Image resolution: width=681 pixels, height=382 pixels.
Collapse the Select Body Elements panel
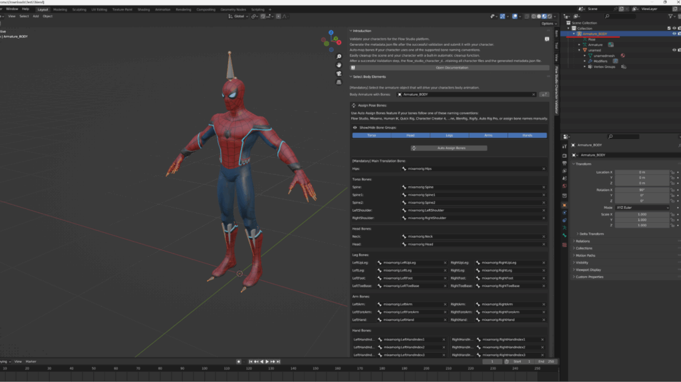351,77
